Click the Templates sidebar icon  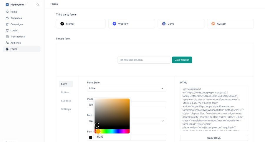pyautogui.click(x=7, y=18)
